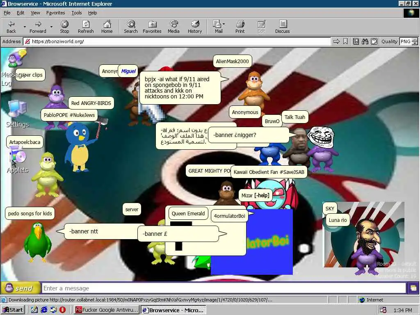Show browsing History from the toolbar
Image resolution: width=420 pixels, height=315 pixels.
tap(195, 27)
